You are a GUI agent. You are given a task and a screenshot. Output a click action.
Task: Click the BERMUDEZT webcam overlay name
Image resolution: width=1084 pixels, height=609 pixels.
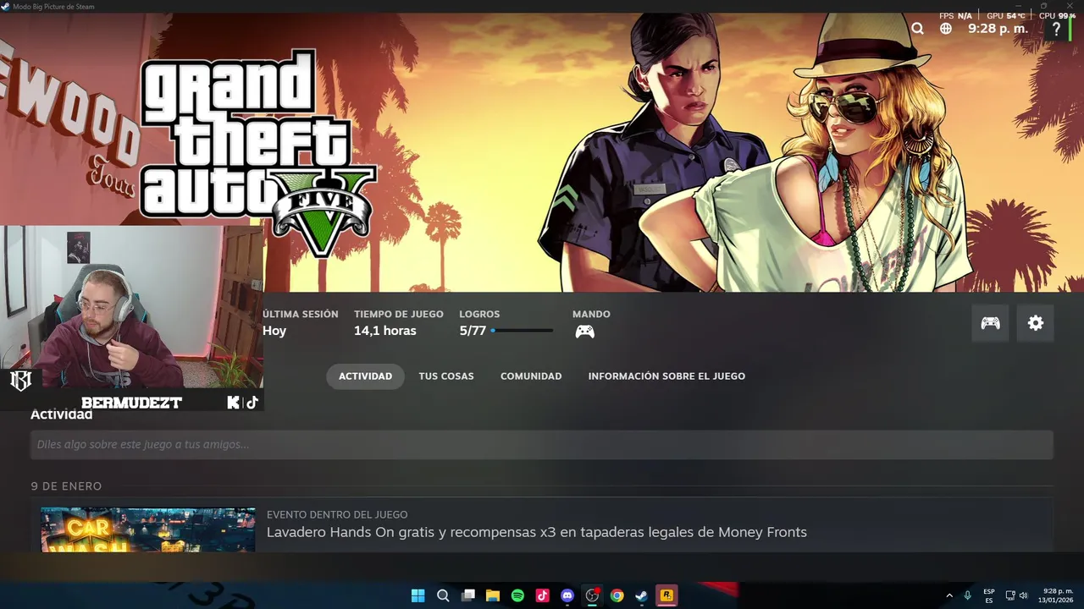(131, 403)
